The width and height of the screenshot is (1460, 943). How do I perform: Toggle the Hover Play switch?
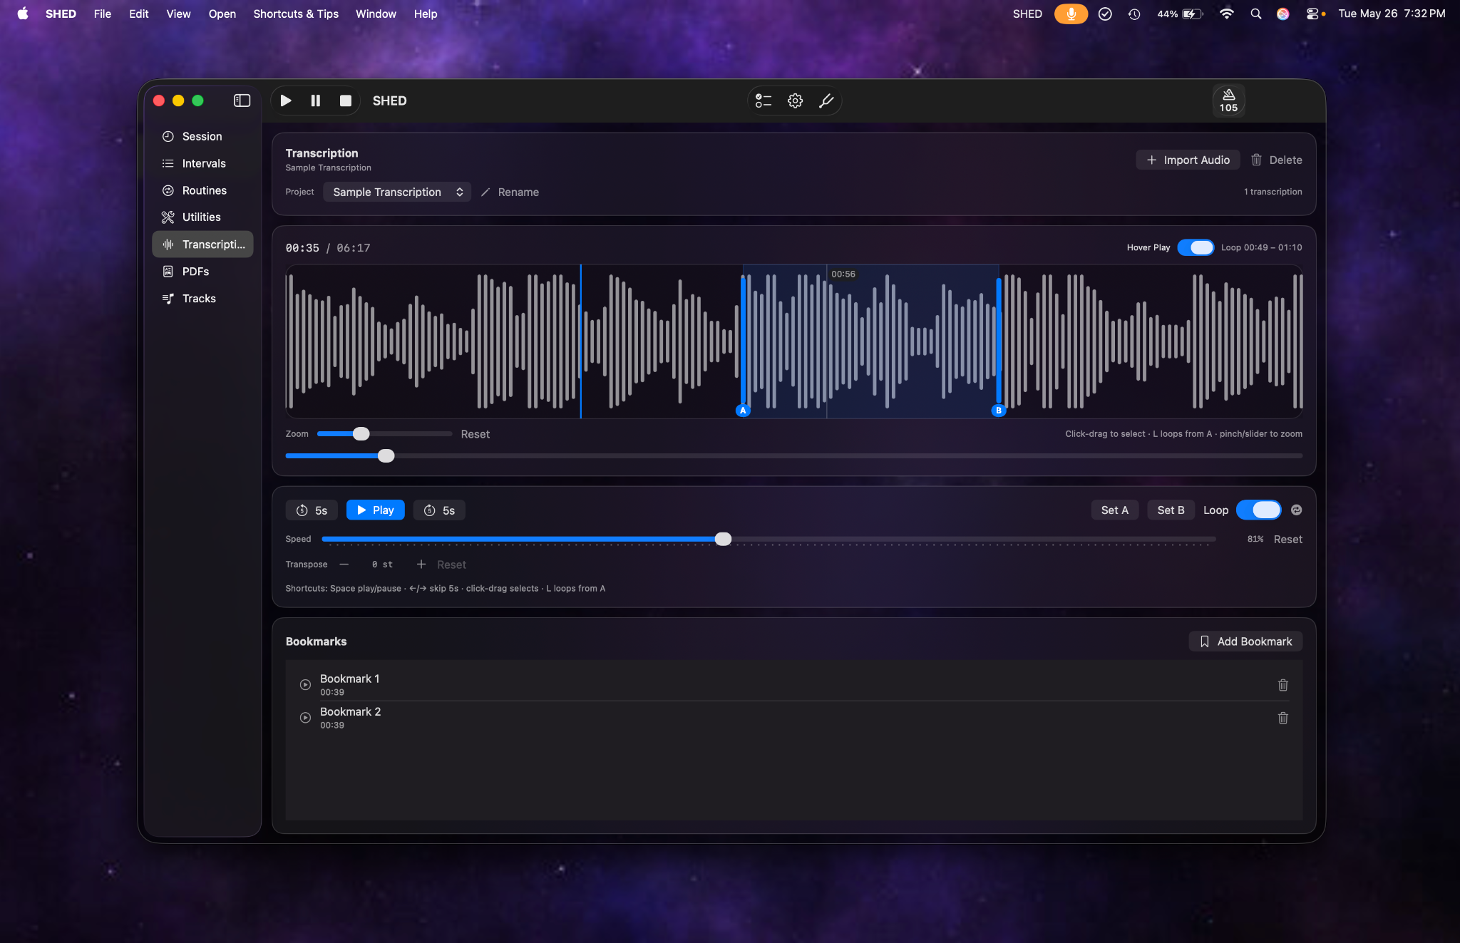1196,247
